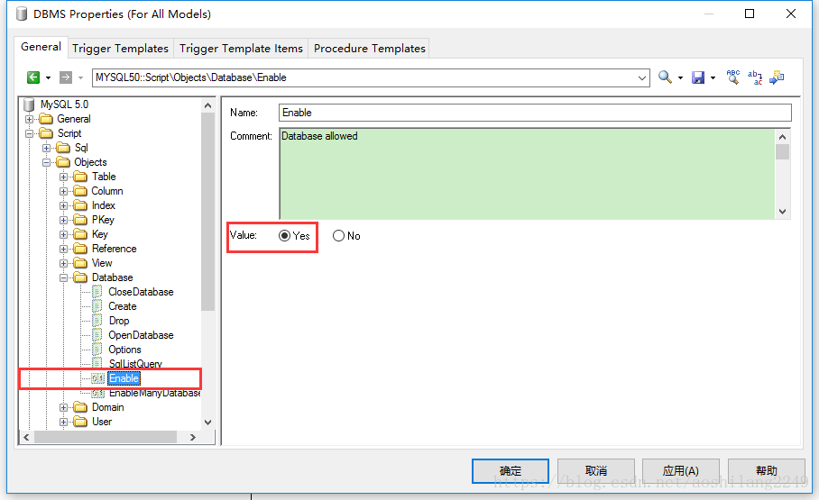Click the Table folder icon
Image resolution: width=819 pixels, height=500 pixels.
80,177
